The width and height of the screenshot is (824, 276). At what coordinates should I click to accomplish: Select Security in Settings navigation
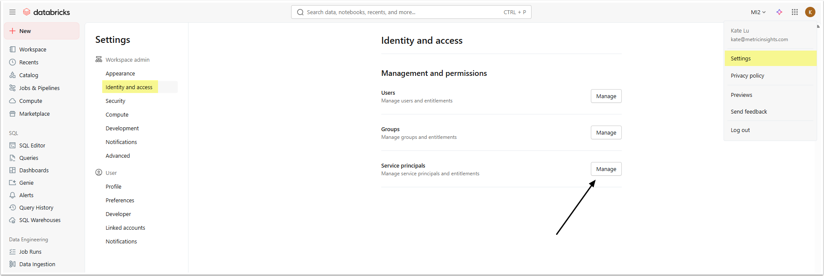[x=116, y=101]
